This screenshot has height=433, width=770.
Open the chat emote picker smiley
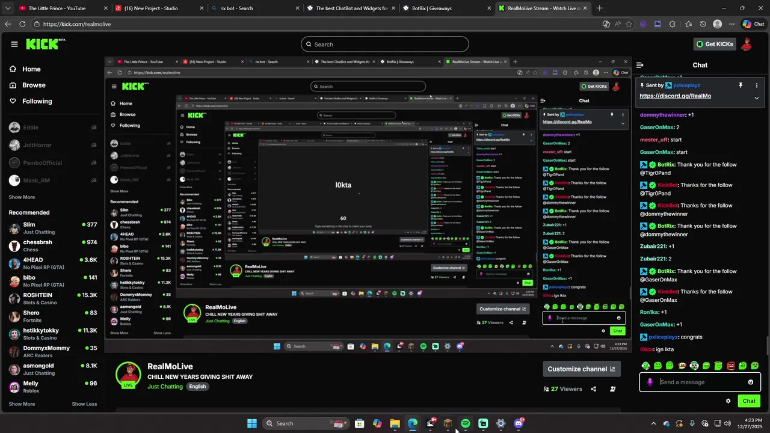click(750, 382)
